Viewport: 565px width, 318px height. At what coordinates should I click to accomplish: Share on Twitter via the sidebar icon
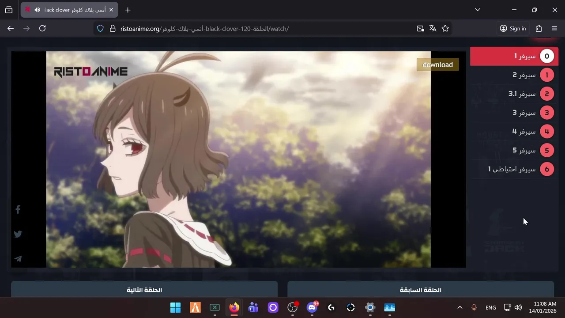pos(18,234)
